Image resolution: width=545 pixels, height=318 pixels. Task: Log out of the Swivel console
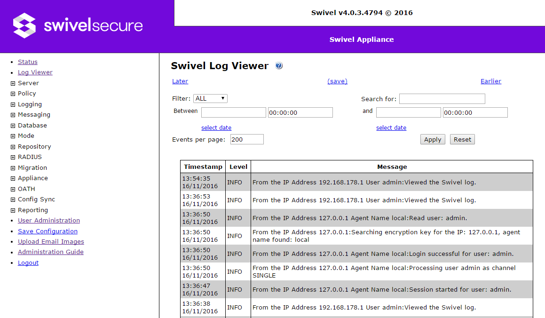coord(28,262)
